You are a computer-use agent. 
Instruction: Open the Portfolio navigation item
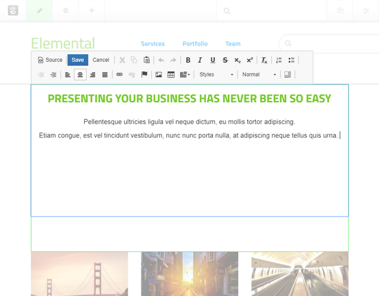[x=195, y=44]
